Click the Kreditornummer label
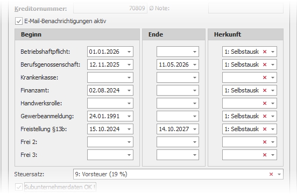Viewport: 297px width, 194px height. [x=41, y=9]
